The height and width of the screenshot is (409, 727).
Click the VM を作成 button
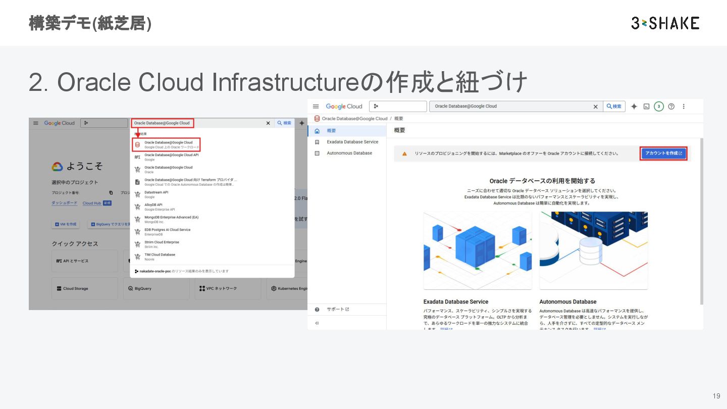(x=66, y=224)
